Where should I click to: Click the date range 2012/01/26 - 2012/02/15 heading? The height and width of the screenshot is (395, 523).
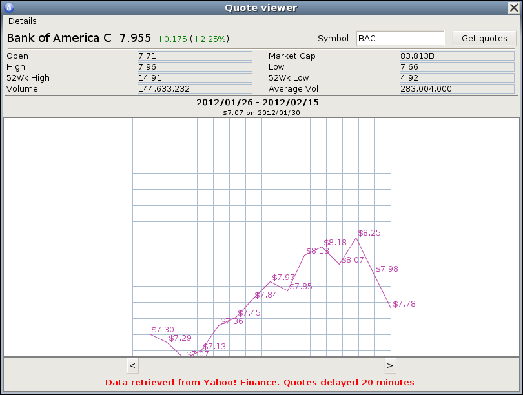pyautogui.click(x=258, y=103)
